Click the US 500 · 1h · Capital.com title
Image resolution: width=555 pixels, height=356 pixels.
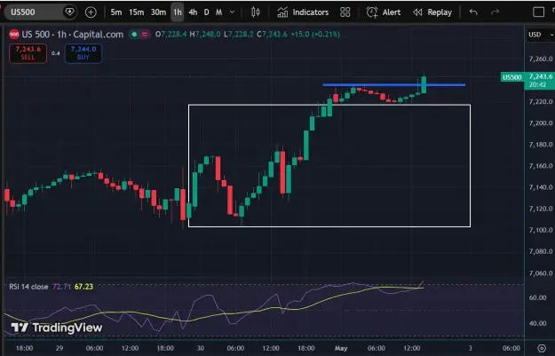(x=73, y=35)
